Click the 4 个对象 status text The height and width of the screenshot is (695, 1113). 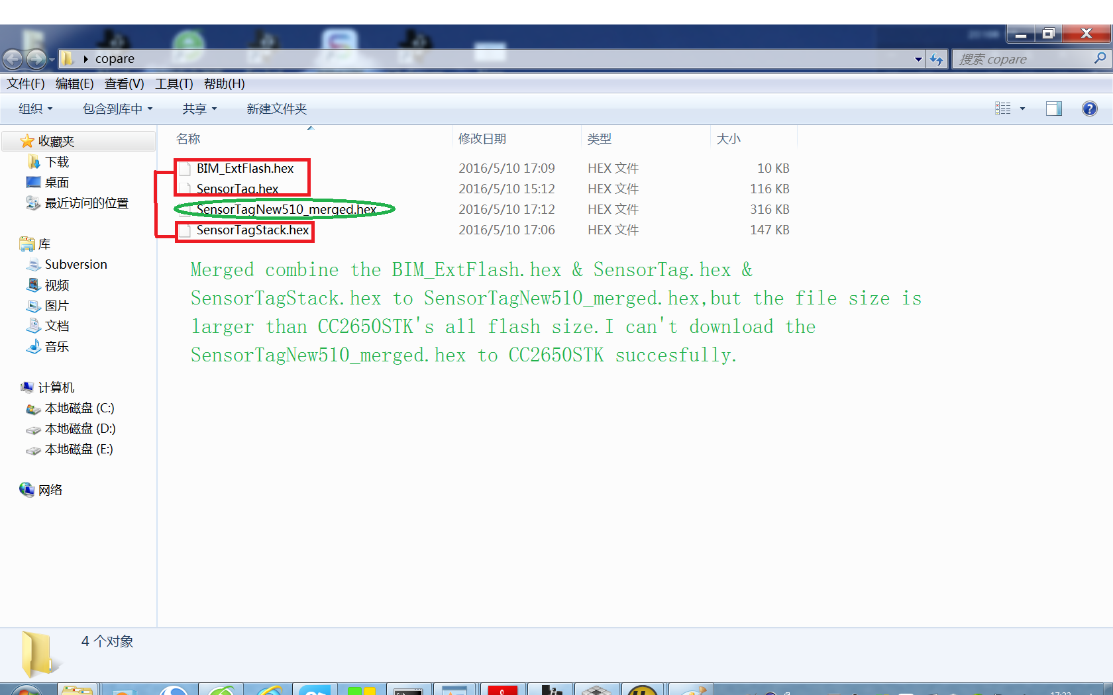pos(107,641)
